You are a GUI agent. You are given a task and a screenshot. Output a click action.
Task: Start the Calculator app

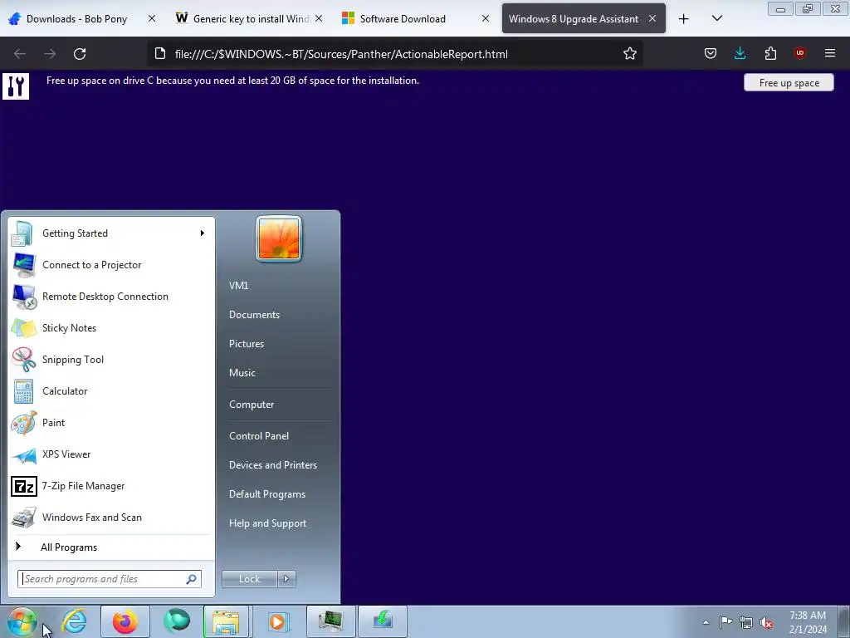pyautogui.click(x=110, y=391)
